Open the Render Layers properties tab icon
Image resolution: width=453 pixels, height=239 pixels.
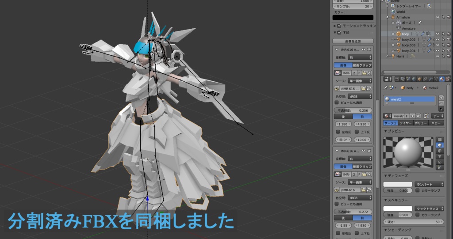point(403,79)
